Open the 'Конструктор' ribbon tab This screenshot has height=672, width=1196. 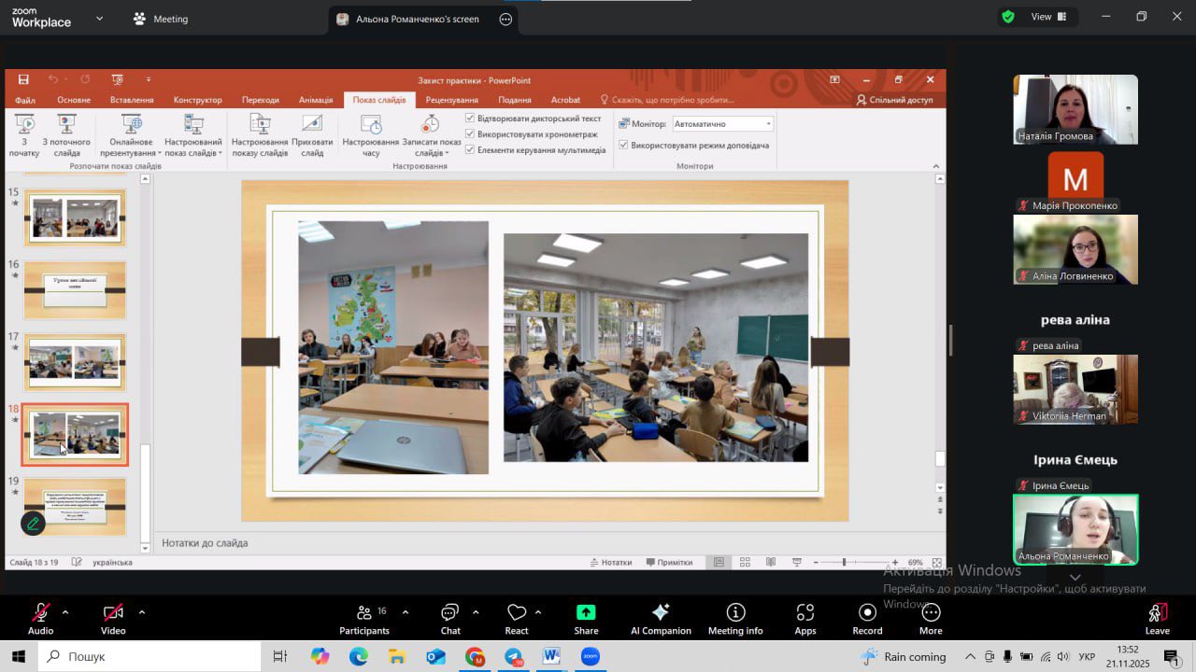tap(197, 100)
